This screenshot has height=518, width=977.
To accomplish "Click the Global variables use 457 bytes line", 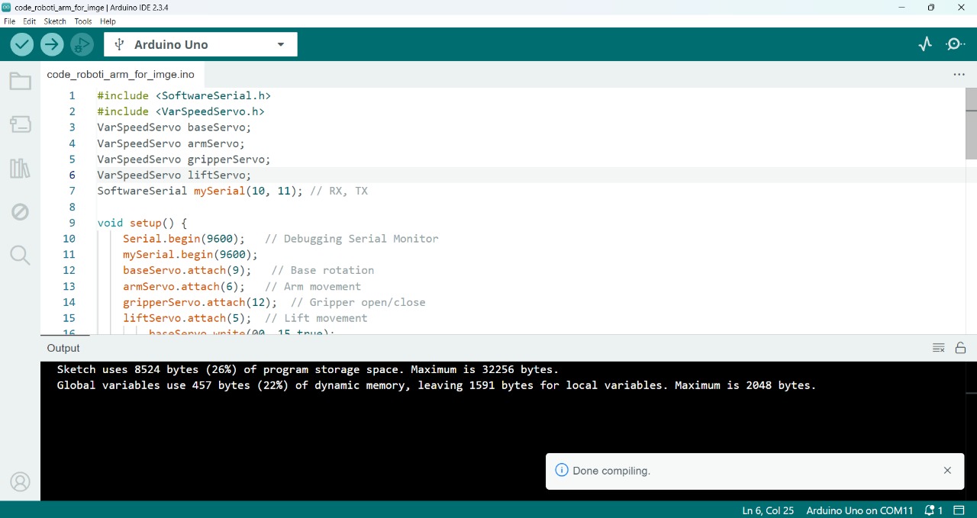I will click(x=437, y=385).
